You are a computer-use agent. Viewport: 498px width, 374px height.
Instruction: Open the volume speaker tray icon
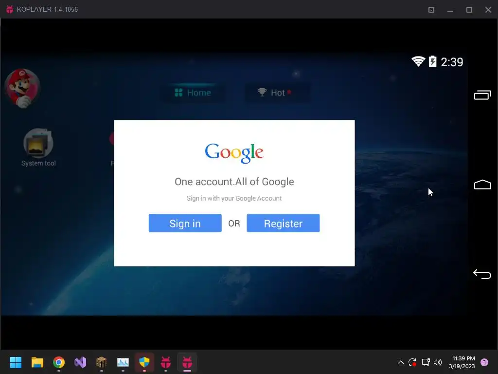438,362
